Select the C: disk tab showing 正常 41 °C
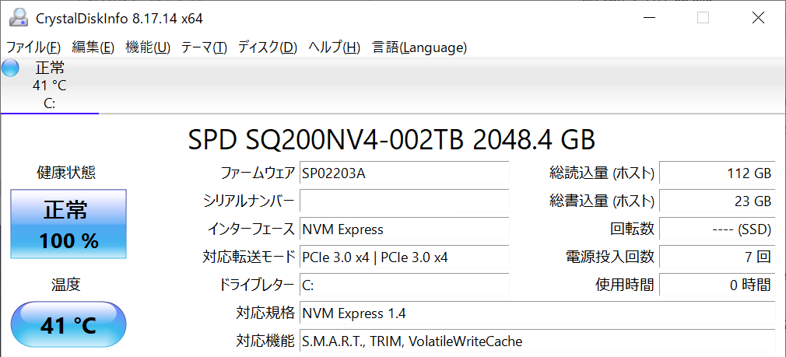The height and width of the screenshot is (357, 786). (50, 85)
